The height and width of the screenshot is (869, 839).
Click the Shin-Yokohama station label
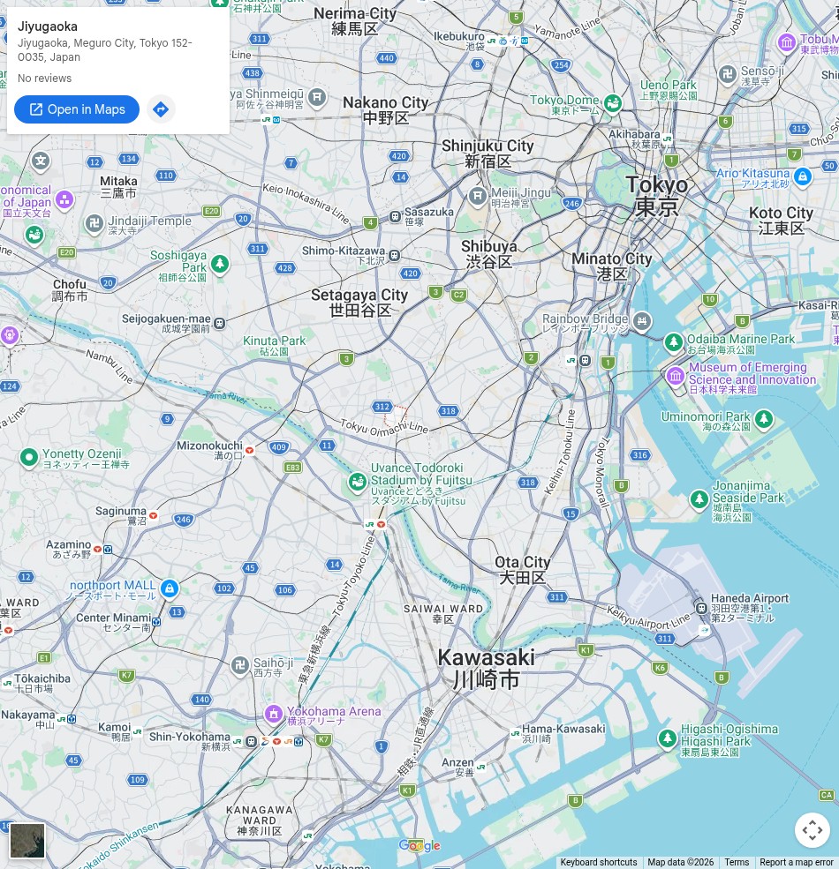190,741
